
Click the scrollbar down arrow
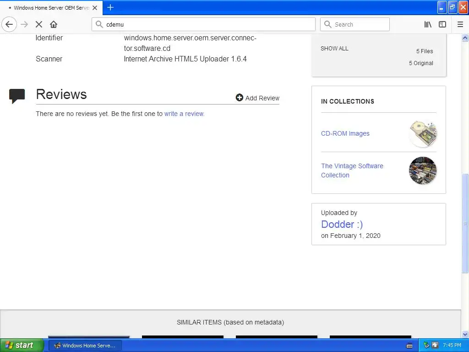(x=465, y=334)
